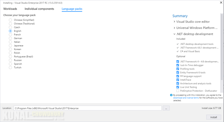
Task: Browse for location with ellipsis button
Action: pos(166,108)
